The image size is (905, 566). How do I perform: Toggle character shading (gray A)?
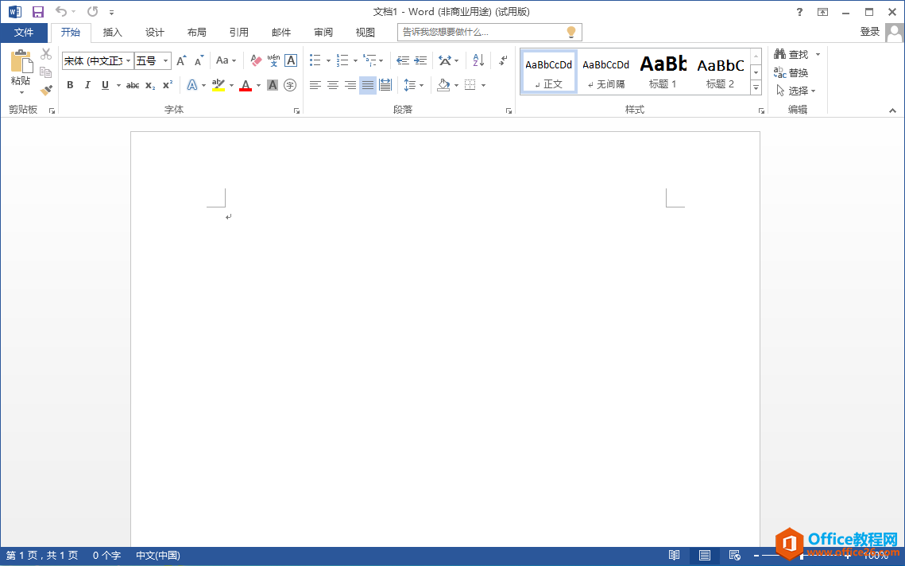(x=273, y=85)
